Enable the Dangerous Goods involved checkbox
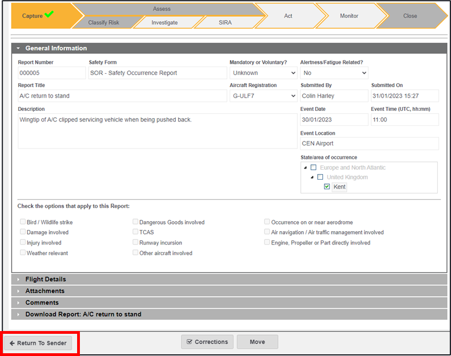This screenshot has width=451, height=356. pyautogui.click(x=135, y=222)
